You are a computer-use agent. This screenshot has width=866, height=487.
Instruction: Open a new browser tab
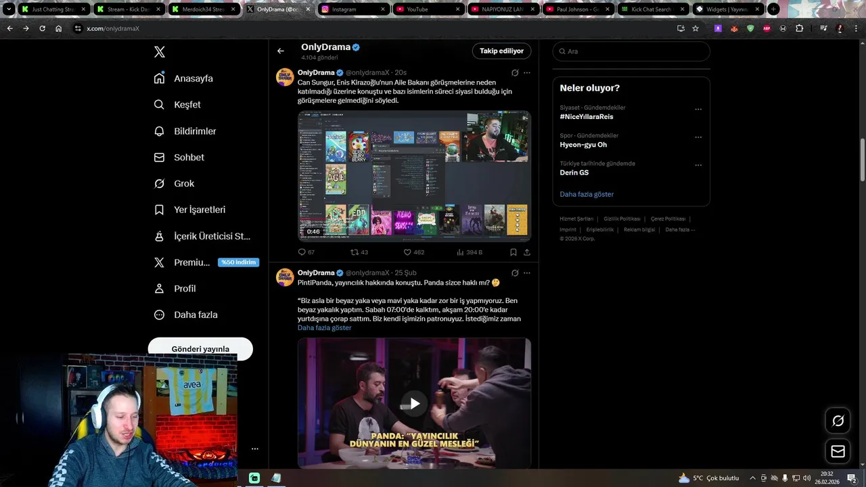tap(773, 9)
